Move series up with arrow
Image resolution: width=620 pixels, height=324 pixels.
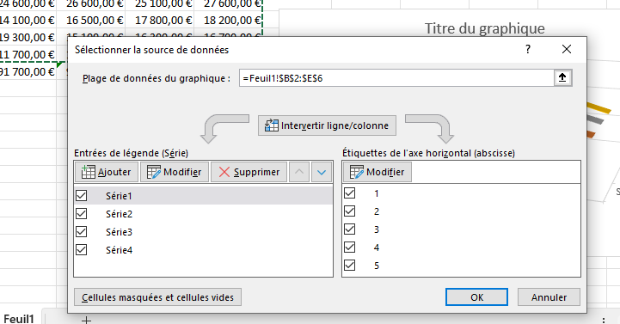[299, 172]
